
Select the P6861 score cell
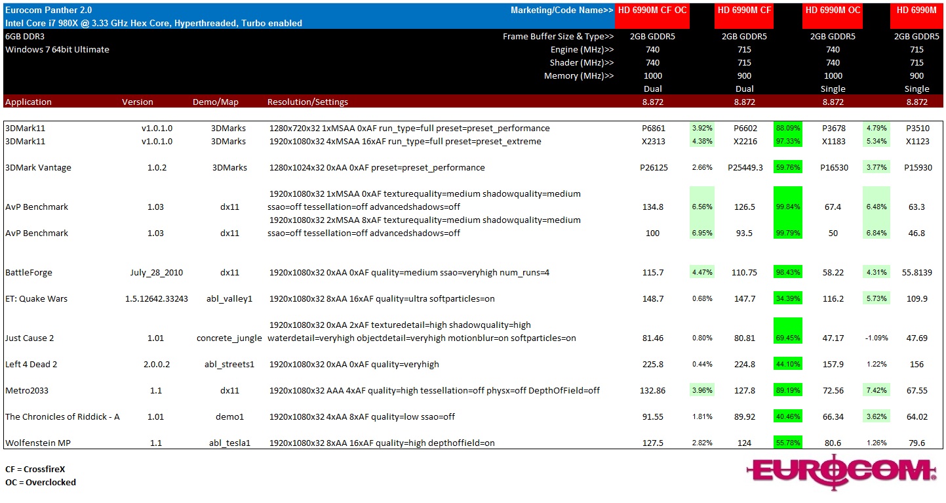click(653, 128)
